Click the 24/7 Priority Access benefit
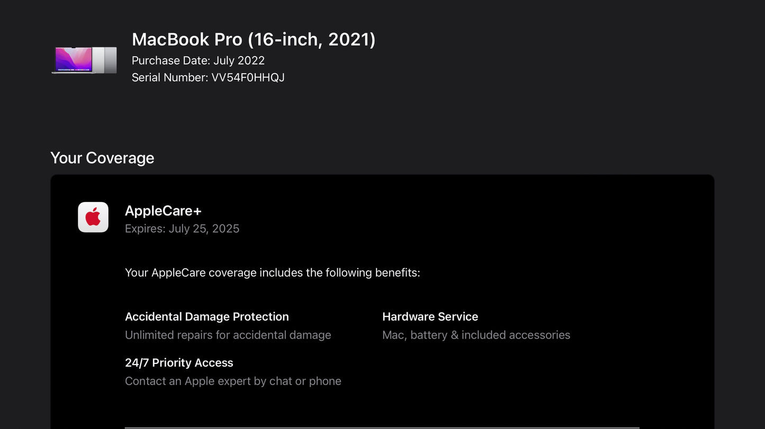The width and height of the screenshot is (765, 429). point(179,363)
